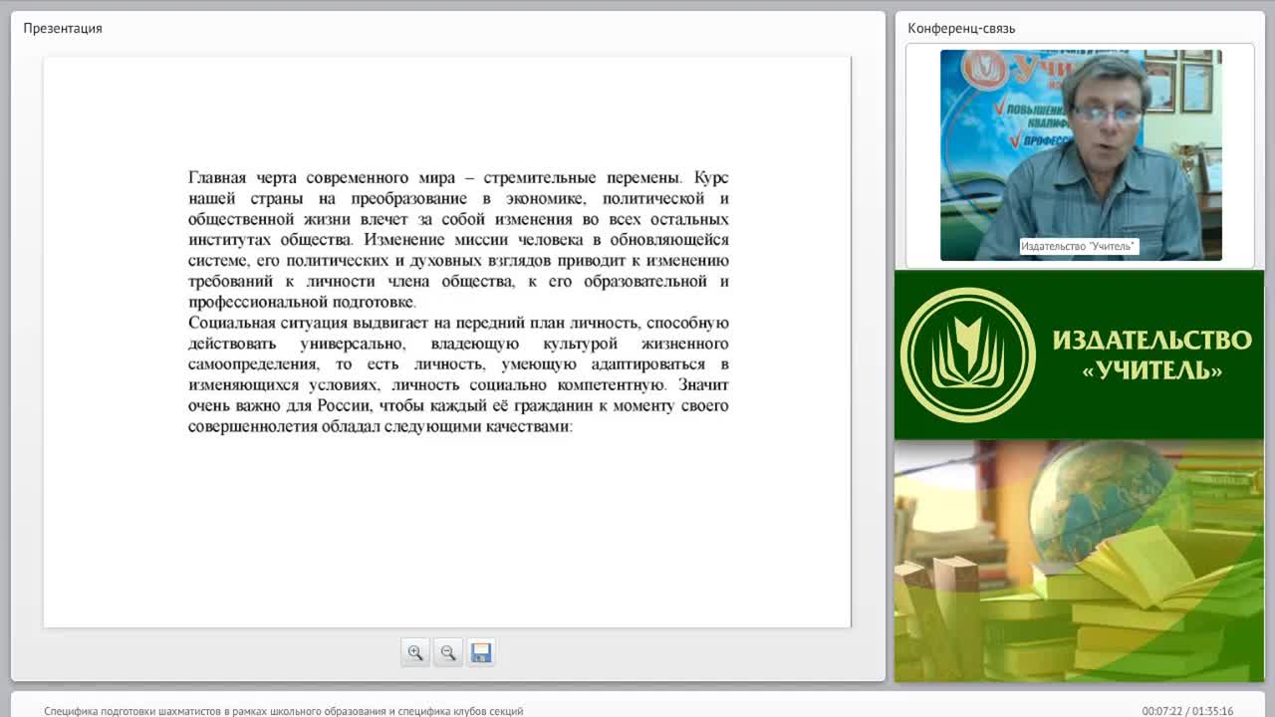The height and width of the screenshot is (717, 1275).
Task: Select the Презентация panel header
Action: (63, 28)
